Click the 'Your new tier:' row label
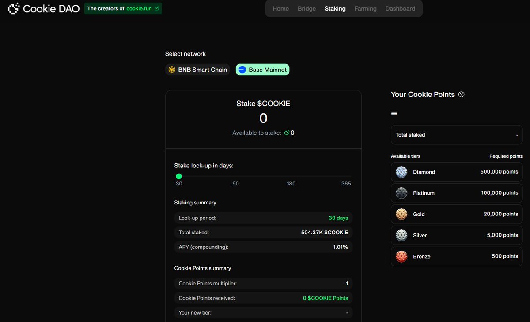This screenshot has width=530, height=322. (x=195, y=313)
